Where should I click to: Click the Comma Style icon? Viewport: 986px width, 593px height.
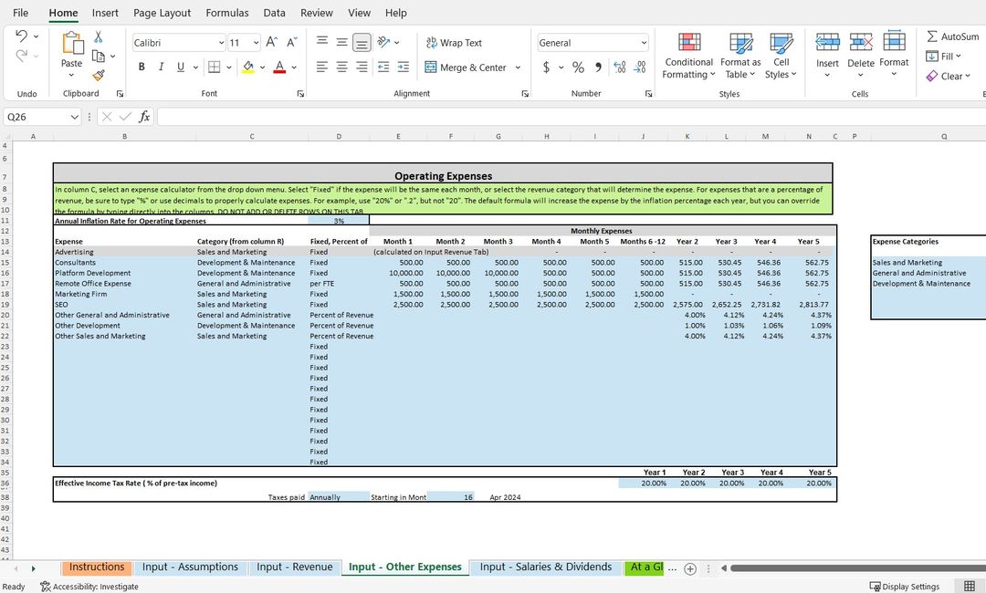(598, 67)
